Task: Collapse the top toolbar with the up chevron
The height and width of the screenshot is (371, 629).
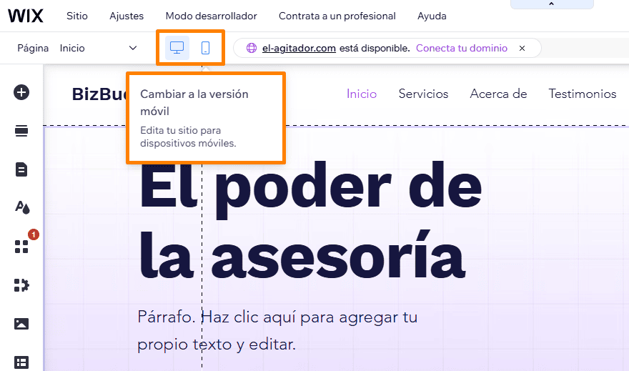Action: coord(552,4)
